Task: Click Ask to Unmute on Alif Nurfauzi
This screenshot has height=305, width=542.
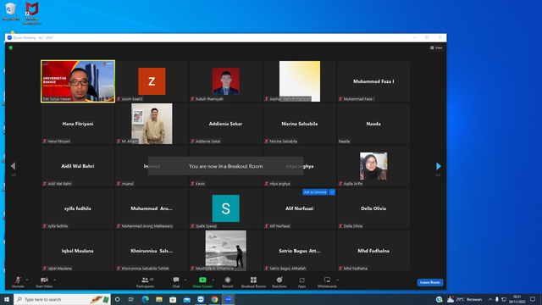Action: coord(315,192)
